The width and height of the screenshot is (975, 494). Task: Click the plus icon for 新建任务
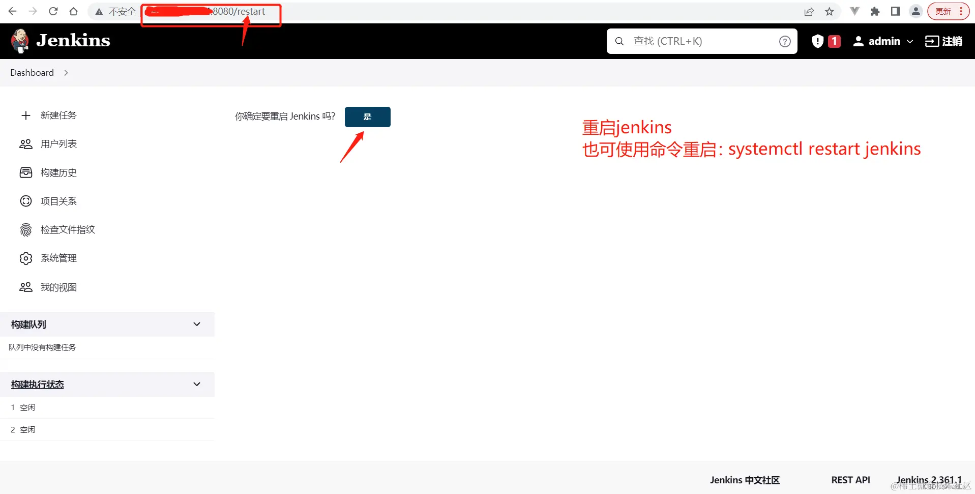tap(26, 115)
